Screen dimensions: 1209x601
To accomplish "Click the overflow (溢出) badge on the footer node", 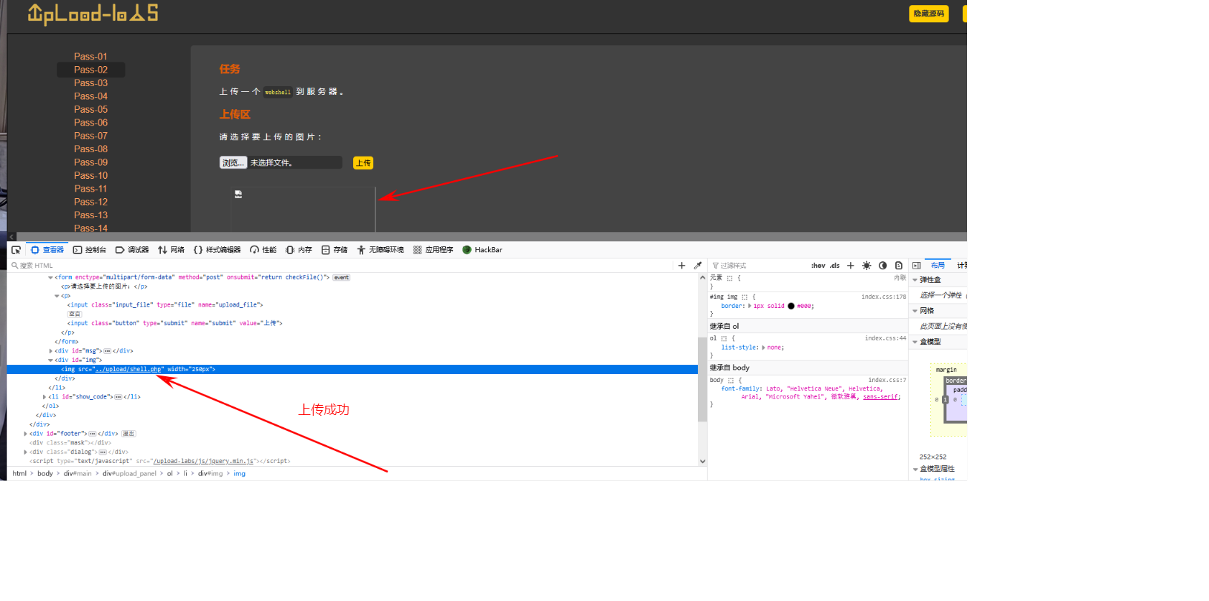I will [x=129, y=434].
